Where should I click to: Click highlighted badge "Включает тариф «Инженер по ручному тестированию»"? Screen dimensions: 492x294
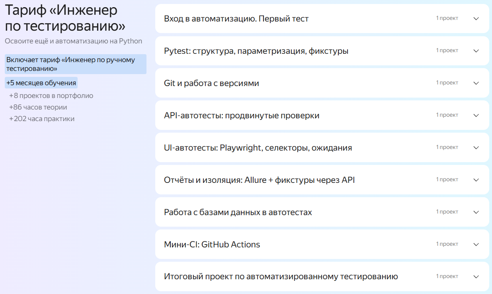76,64
